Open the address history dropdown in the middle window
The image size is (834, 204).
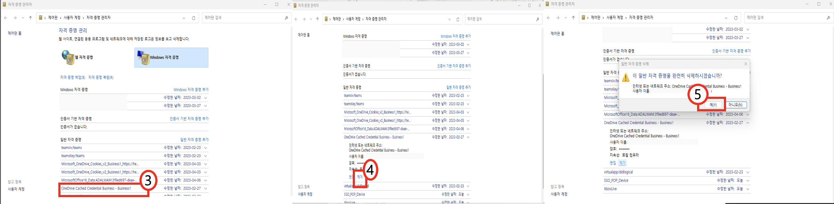(449, 19)
